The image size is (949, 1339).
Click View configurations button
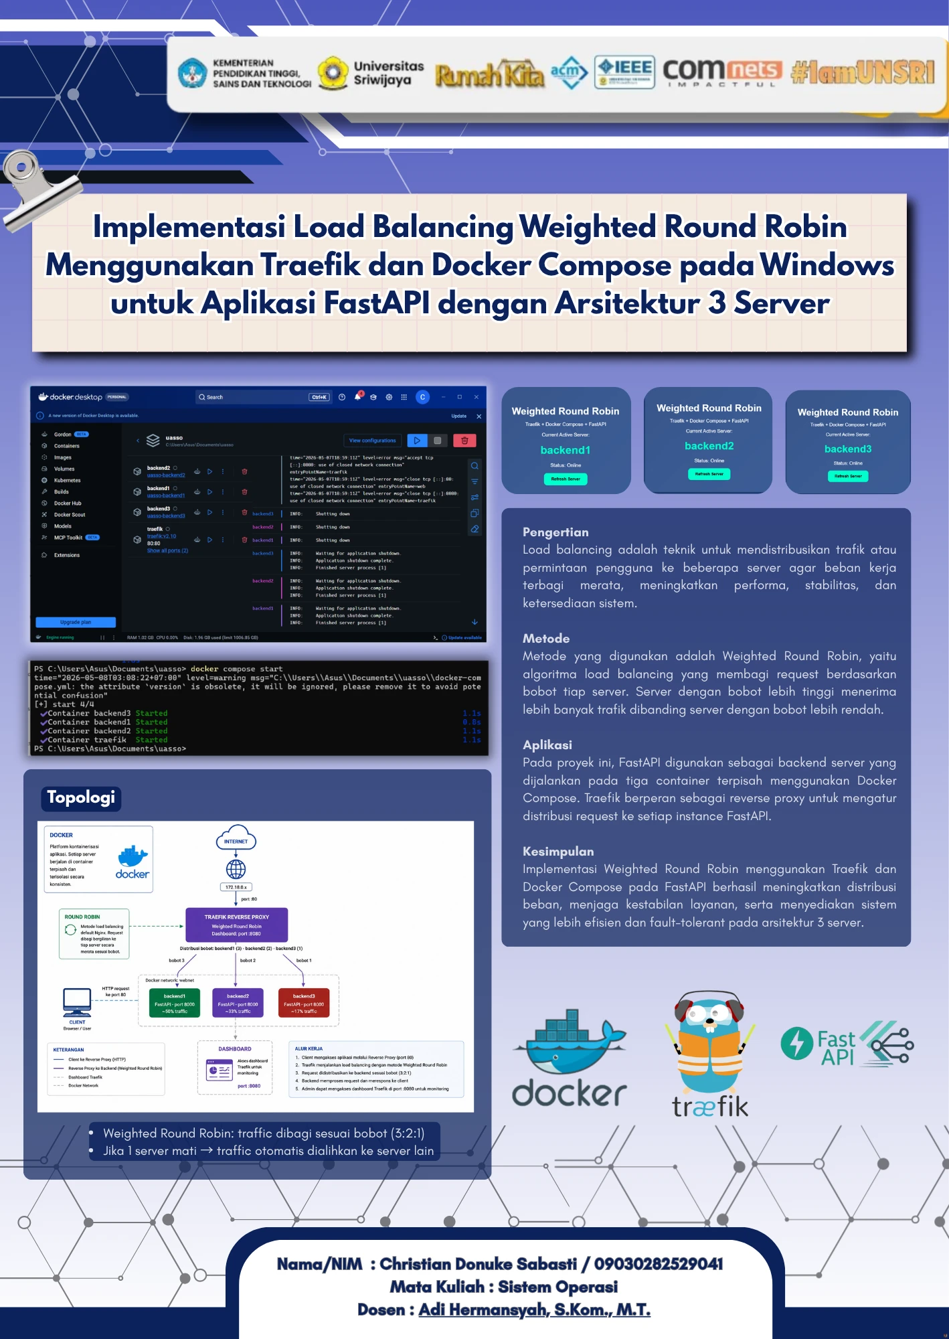[373, 441]
